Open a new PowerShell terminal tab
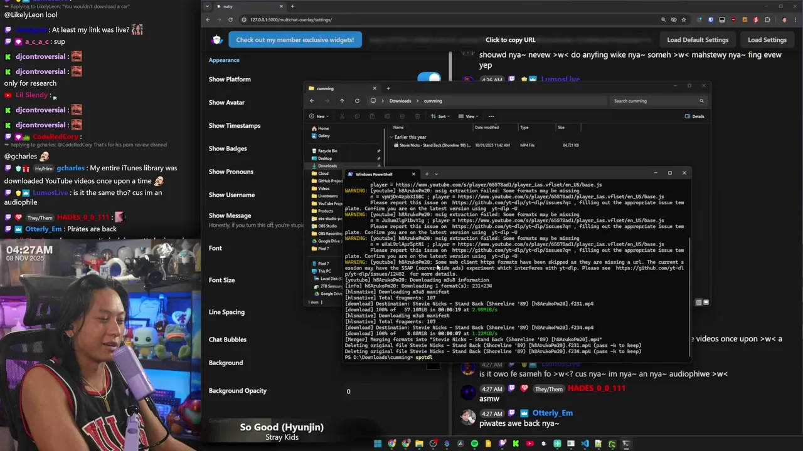803x451 pixels. click(x=427, y=174)
